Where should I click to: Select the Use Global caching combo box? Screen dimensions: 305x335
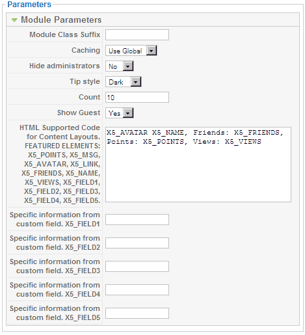pyautogui.click(x=131, y=51)
